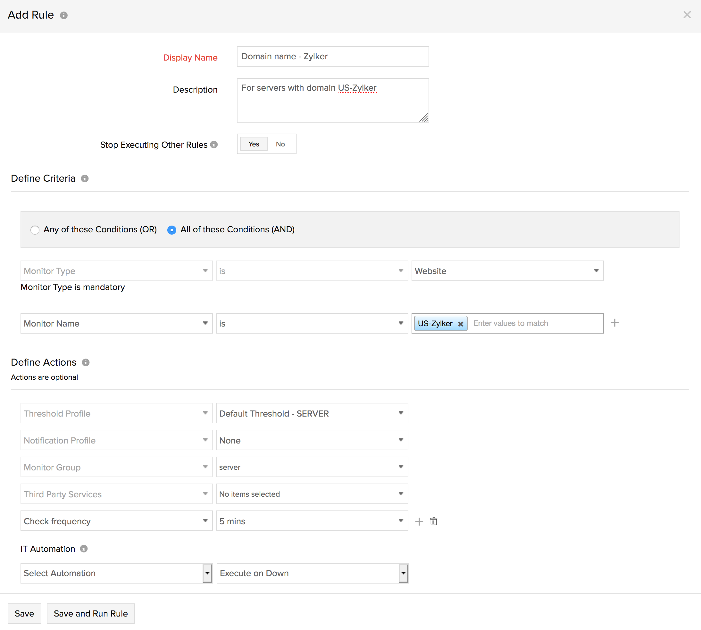Image resolution: width=701 pixels, height=630 pixels.
Task: Select Any of these Conditions (OR)
Action: (x=35, y=230)
